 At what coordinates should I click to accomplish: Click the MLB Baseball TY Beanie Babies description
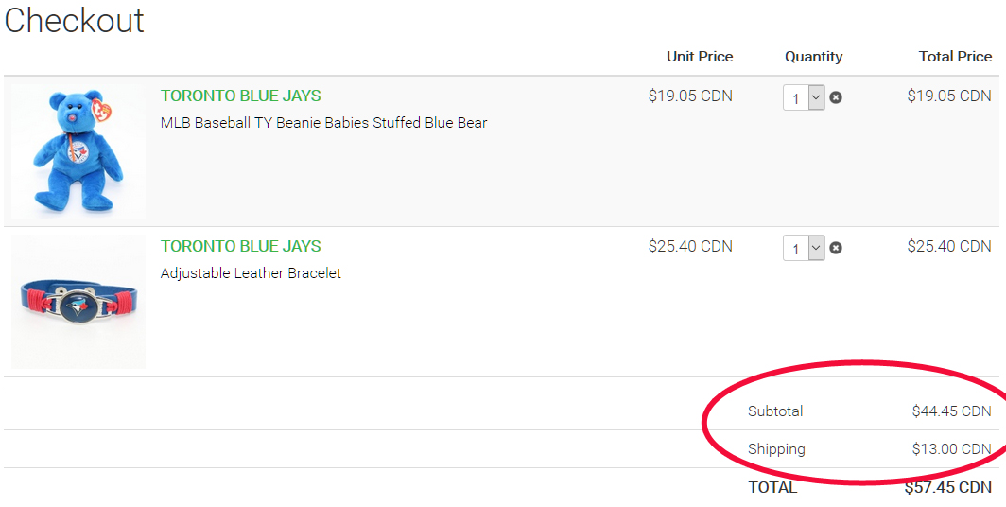tap(323, 123)
